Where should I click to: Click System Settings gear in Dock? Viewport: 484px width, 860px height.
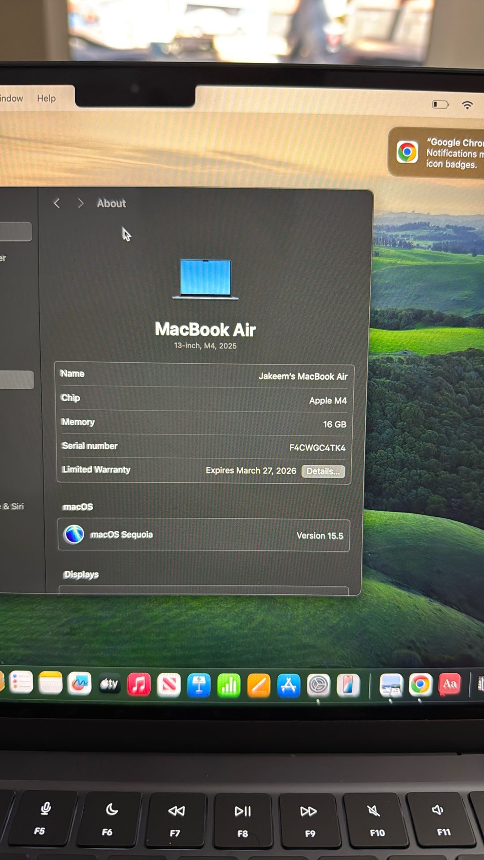coord(319,685)
